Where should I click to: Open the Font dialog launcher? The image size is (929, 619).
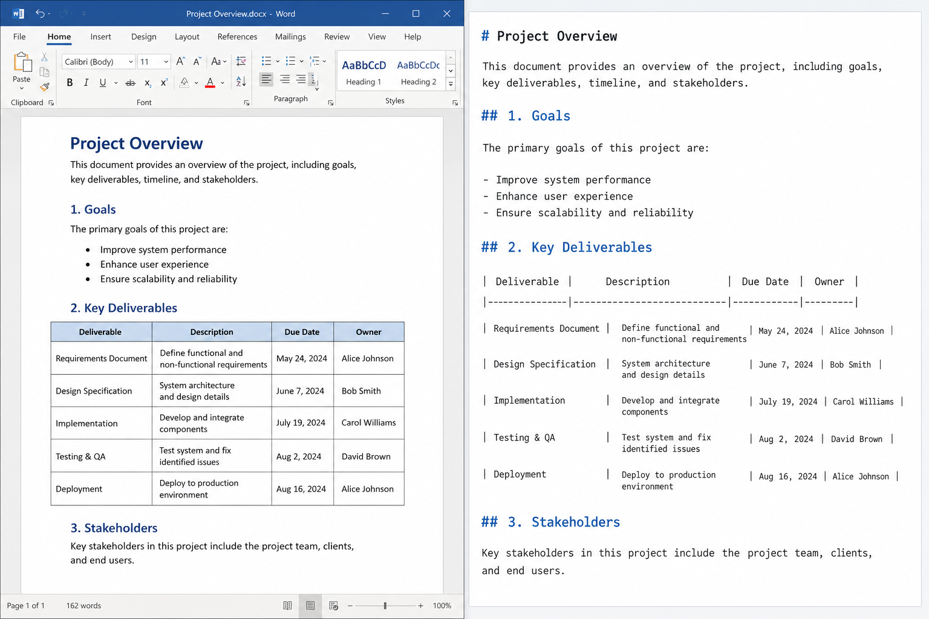pos(247,103)
